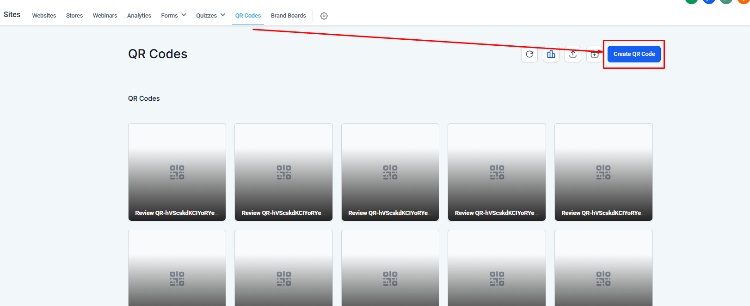
Task: Select the QR Codes tab
Action: pos(248,15)
